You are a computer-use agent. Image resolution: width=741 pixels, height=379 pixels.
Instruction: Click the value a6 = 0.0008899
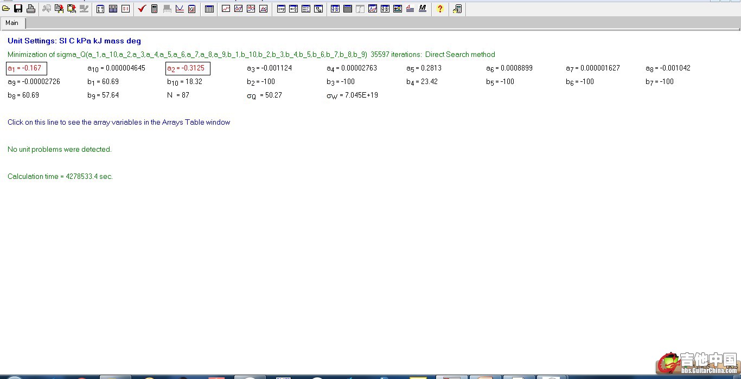[x=509, y=68]
